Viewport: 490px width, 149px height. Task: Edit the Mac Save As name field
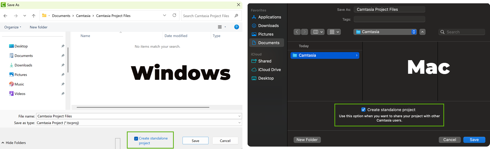389,9
